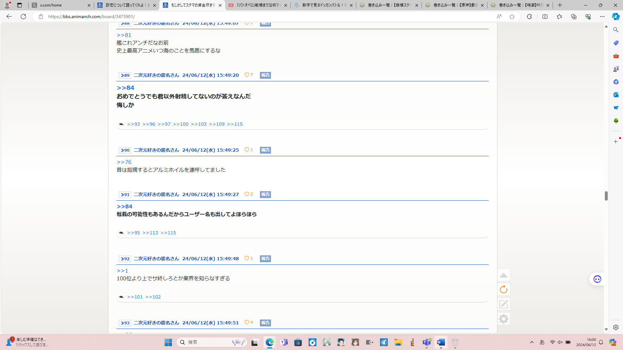Click the 報告 button on post 92
The image size is (623, 350).
(x=265, y=259)
